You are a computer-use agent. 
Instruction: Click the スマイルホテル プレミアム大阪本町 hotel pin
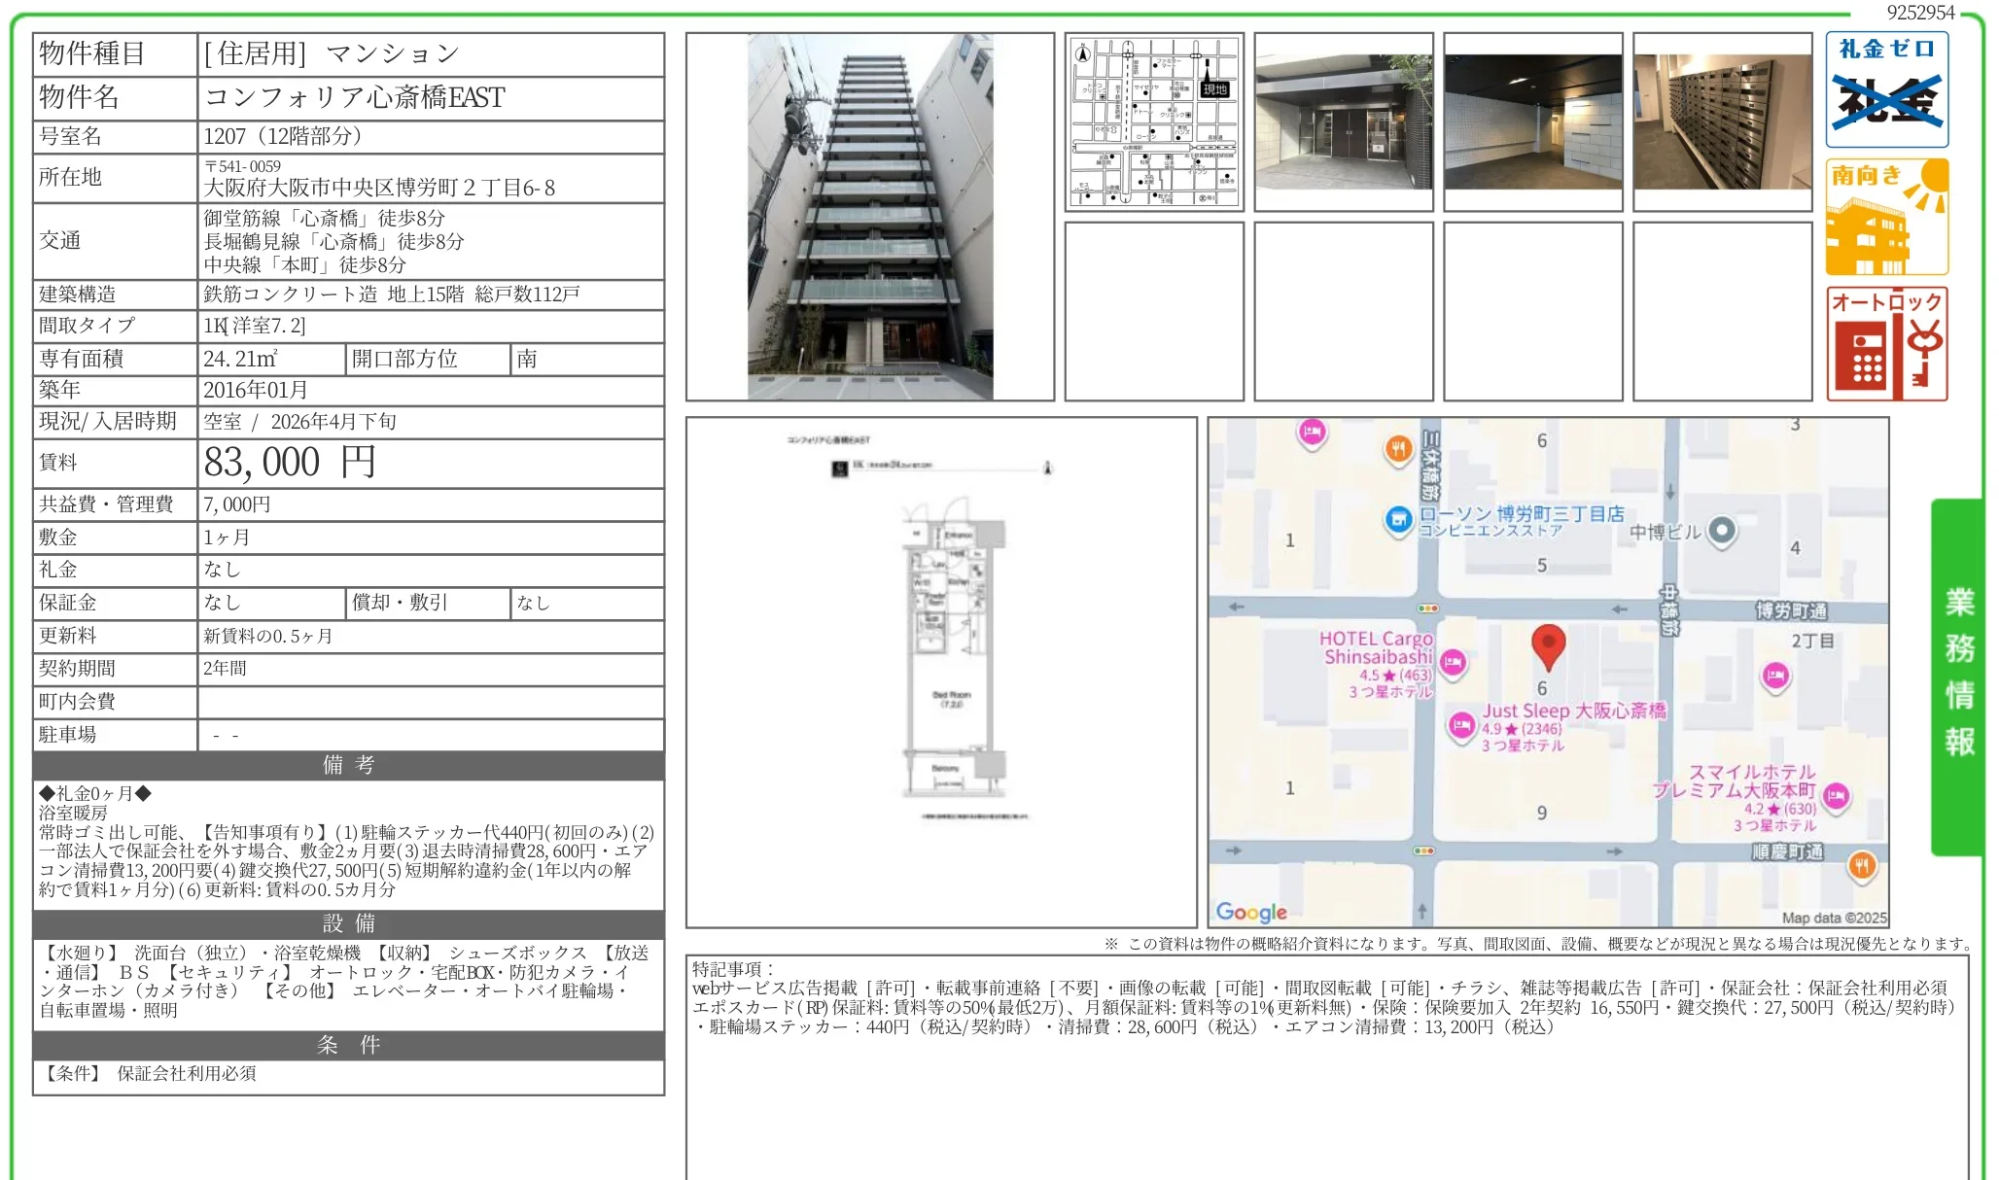point(1836,797)
